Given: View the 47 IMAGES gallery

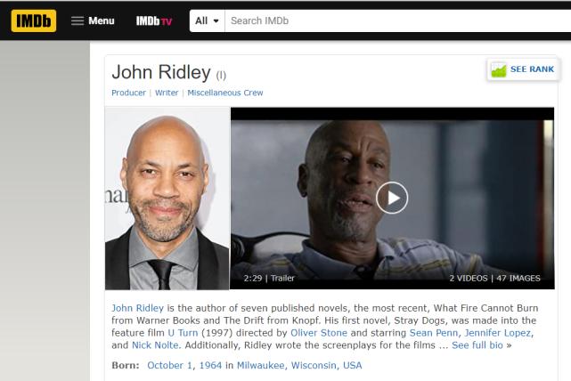Looking at the screenshot, I should (x=518, y=279).
